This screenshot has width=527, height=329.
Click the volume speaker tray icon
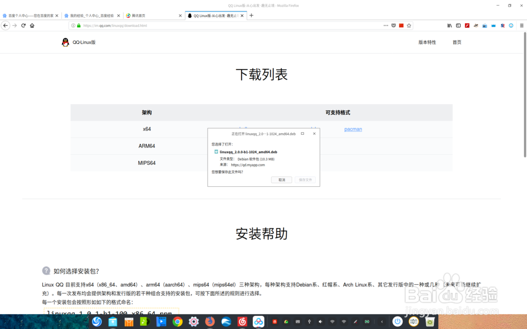coord(320,322)
